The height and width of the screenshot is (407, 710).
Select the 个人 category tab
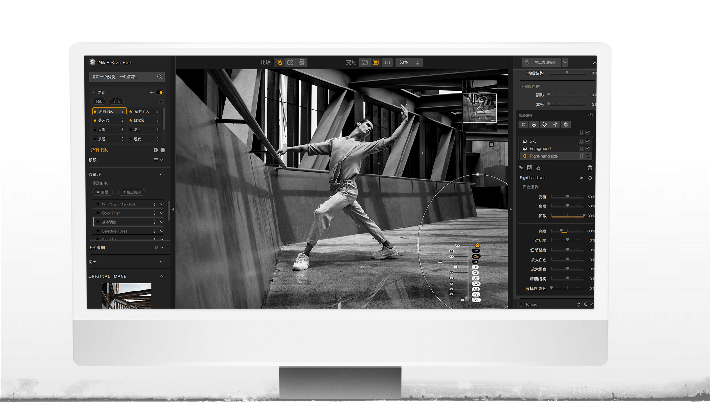point(116,101)
